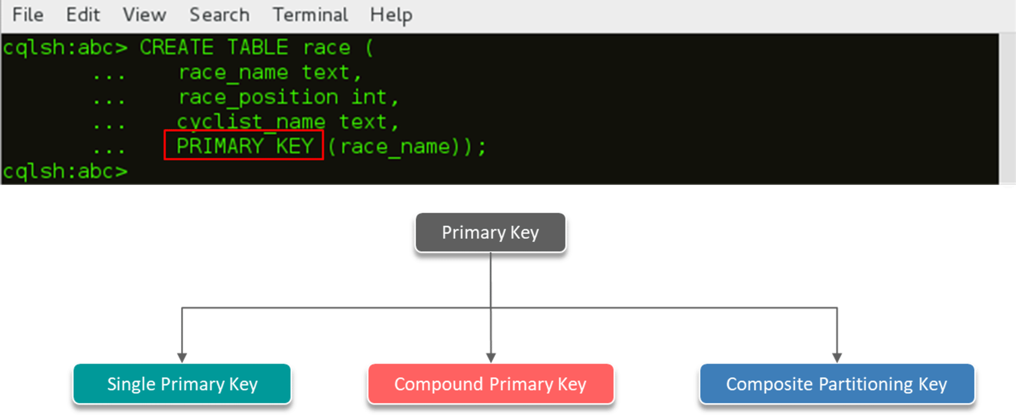Screen dimensions: 1016x420
Task: Open the Help menu
Action: click(x=391, y=15)
